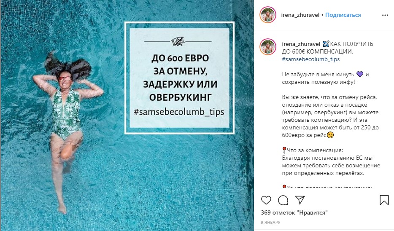Image resolution: width=394 pixels, height=231 pixels.
Task: Click the airplane emoji in caption
Action: point(325,44)
